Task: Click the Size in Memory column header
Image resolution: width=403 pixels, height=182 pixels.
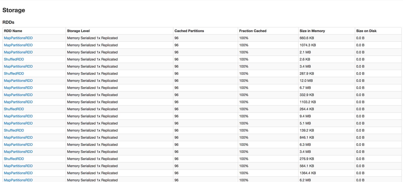Action: (312, 31)
